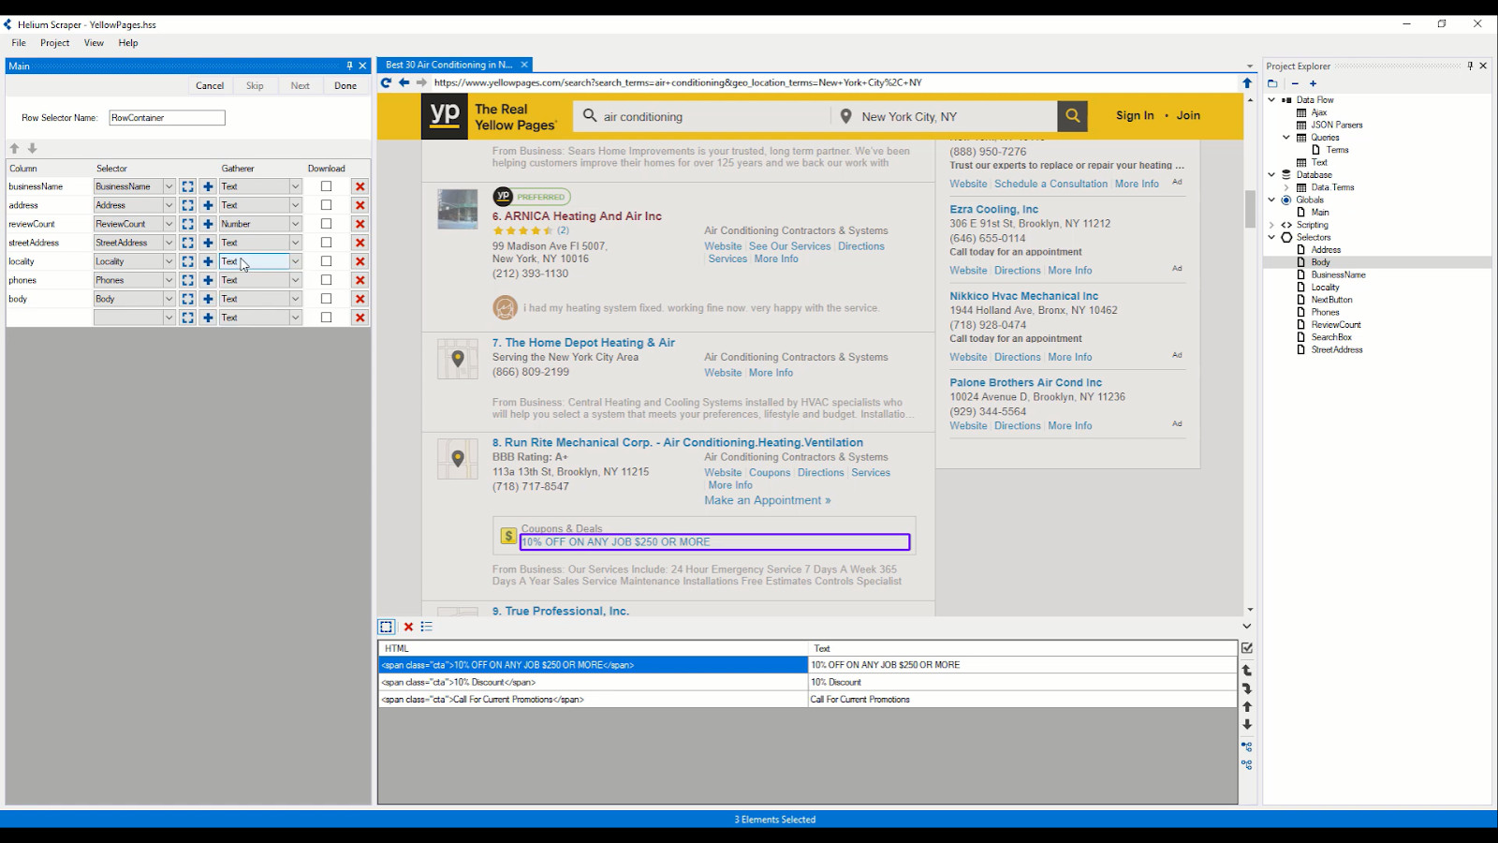1498x843 pixels.
Task: Reload the page with the browser refresh icon
Action: [x=386, y=82]
